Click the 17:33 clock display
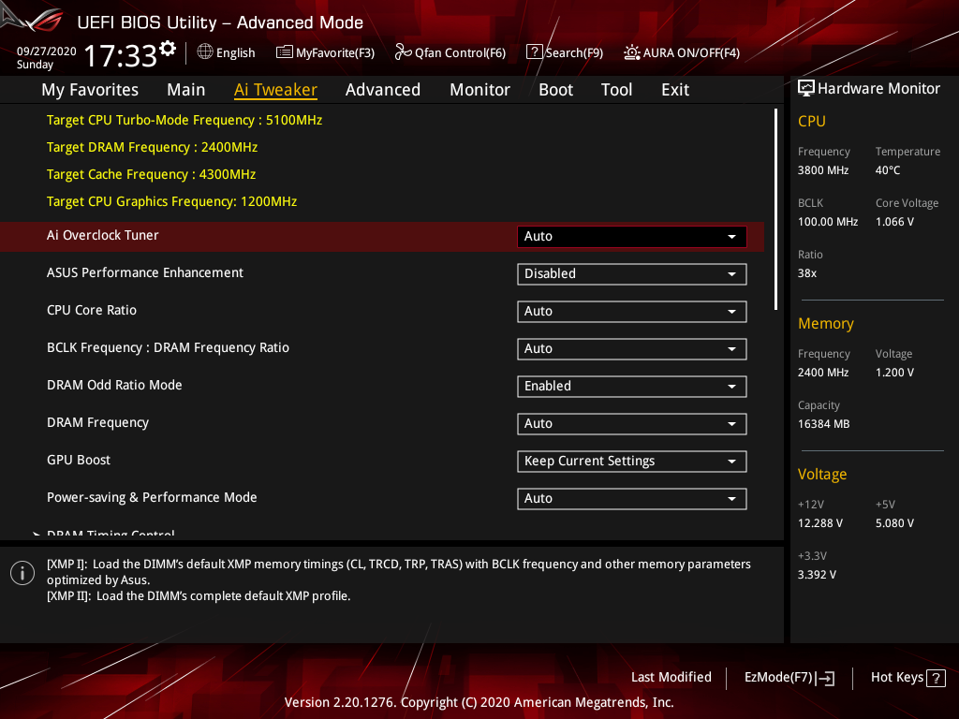Image resolution: width=959 pixels, height=719 pixels. pos(121,55)
